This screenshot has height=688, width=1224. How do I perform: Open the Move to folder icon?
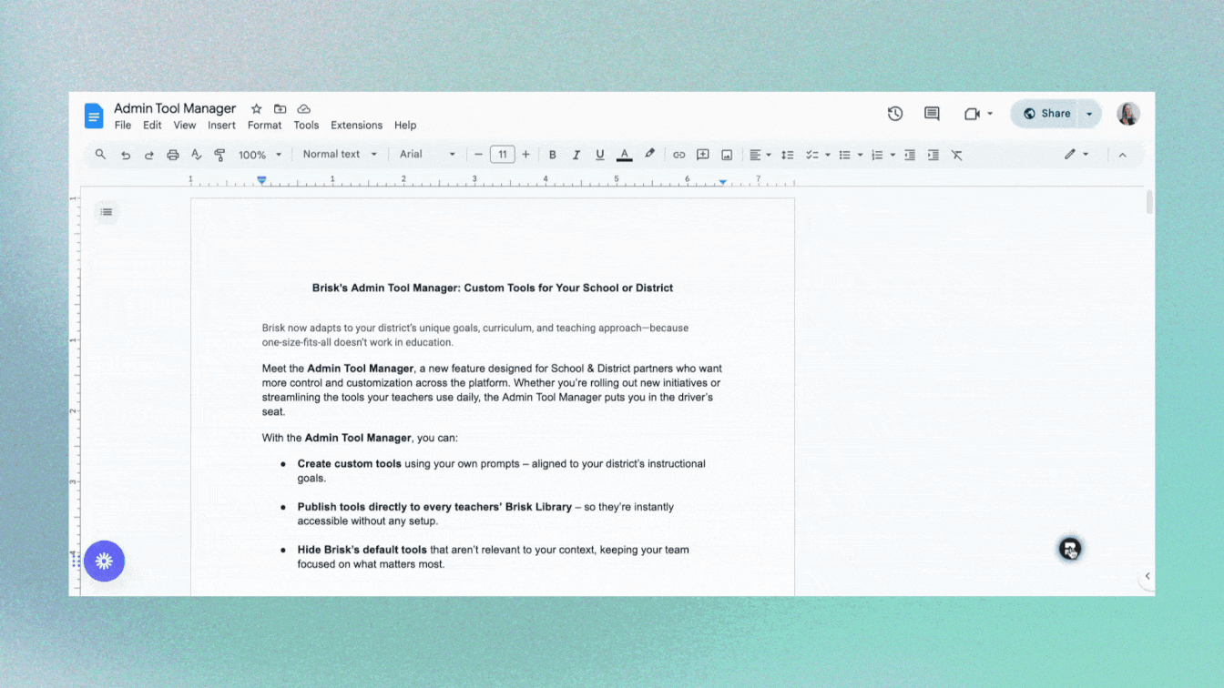coord(280,109)
